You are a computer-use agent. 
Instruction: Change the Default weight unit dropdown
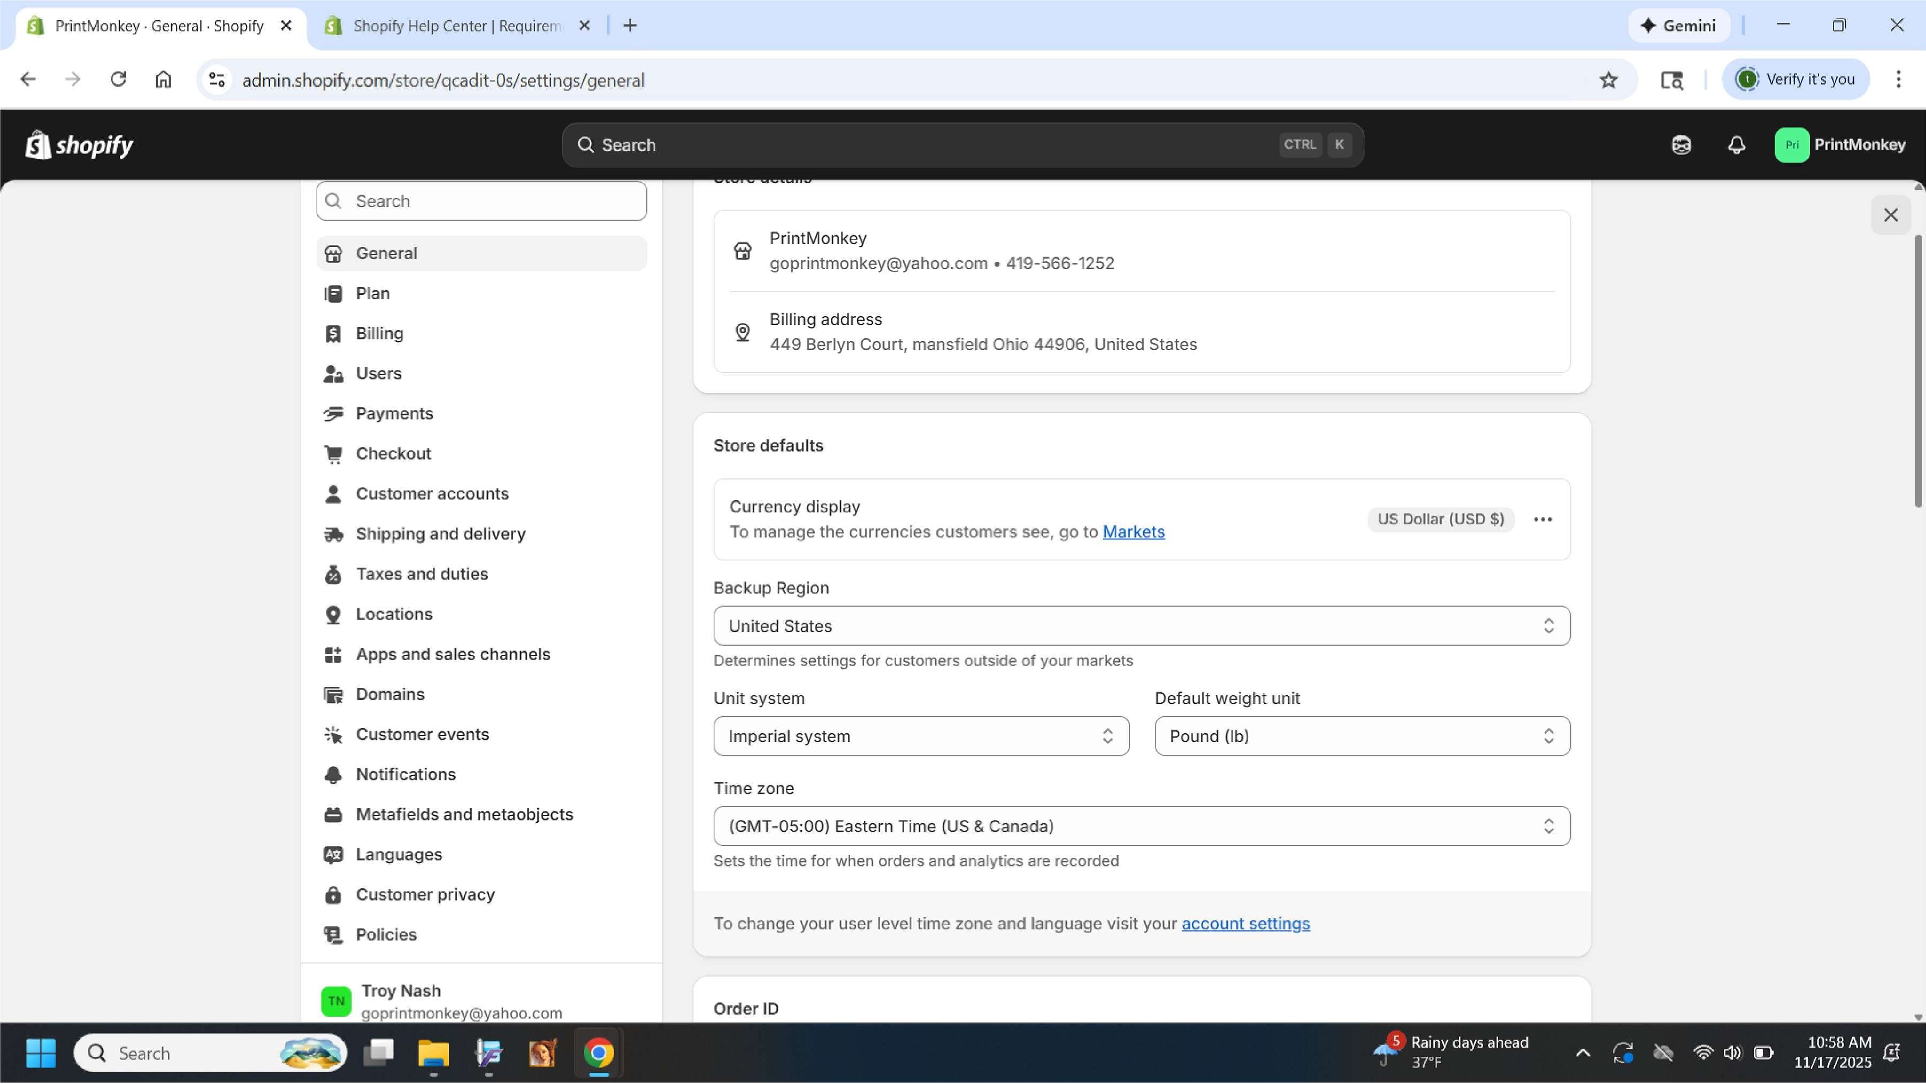point(1362,737)
